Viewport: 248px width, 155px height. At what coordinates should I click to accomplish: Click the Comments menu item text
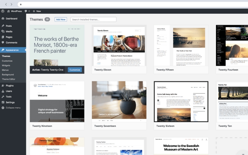point(11,42)
